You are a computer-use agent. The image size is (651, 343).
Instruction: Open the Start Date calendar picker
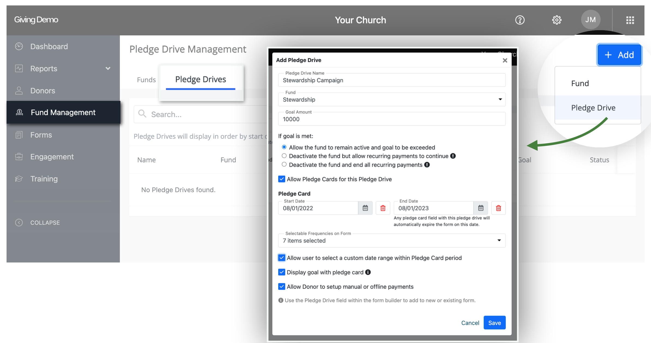pyautogui.click(x=365, y=208)
